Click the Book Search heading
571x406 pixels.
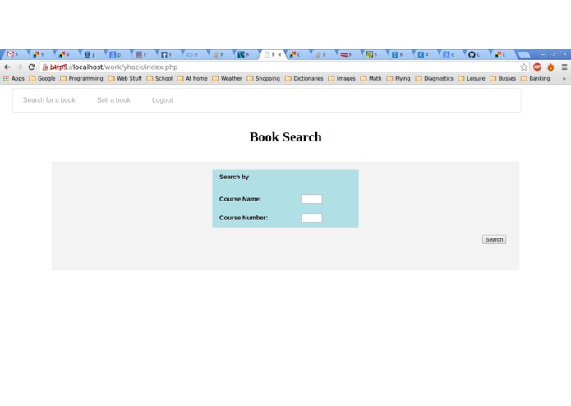tap(286, 137)
